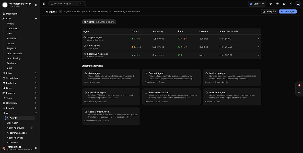Click the Marketing Agent template bot icon
This screenshot has width=303, height=153.
click(207, 73)
